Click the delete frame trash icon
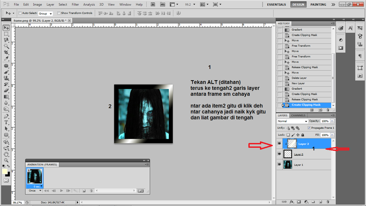Screen dimensions: 366x206 point(91,191)
